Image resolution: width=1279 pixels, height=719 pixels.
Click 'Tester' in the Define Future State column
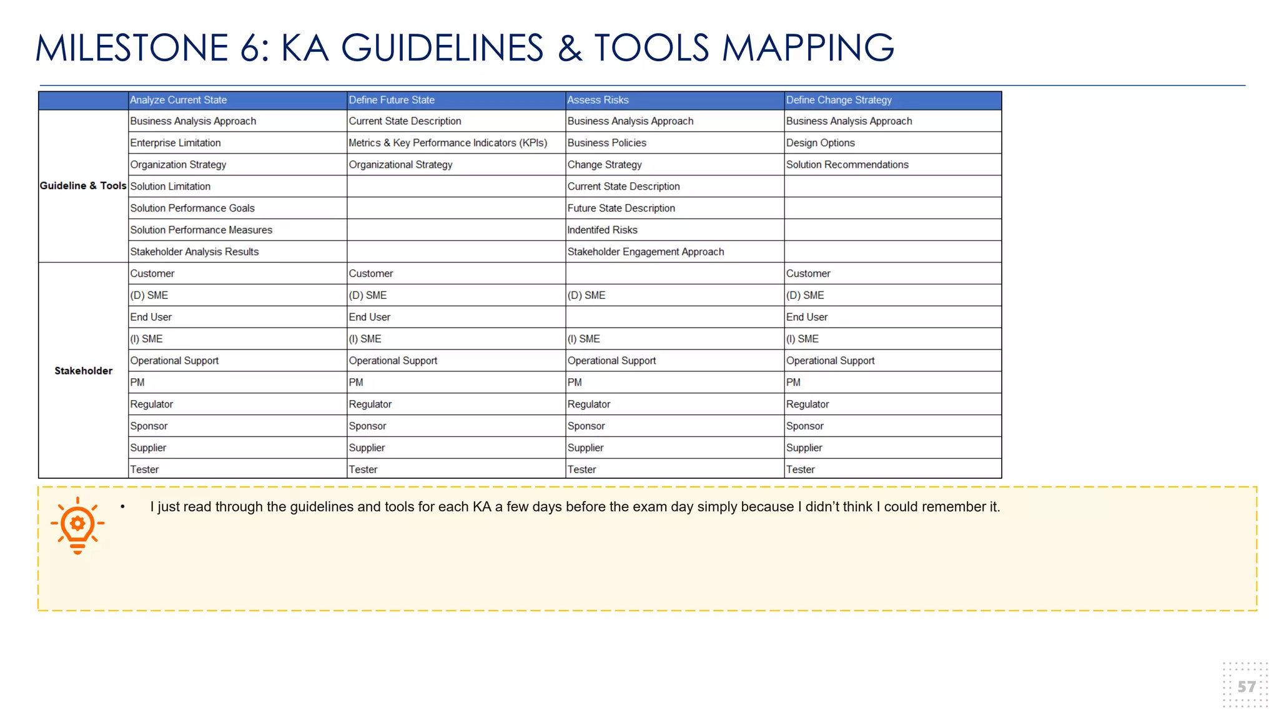tap(456, 469)
